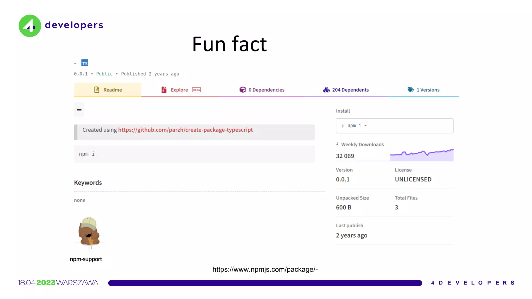Screen dimensions: 532x299
Task: Click the 'Public' visibility label
Action: (104, 74)
